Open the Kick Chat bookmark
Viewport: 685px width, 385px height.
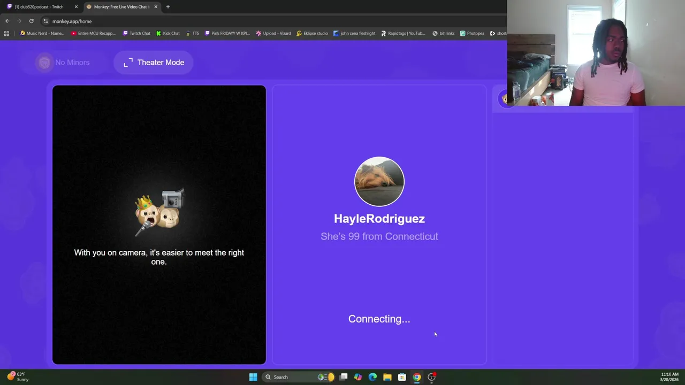(x=168, y=33)
